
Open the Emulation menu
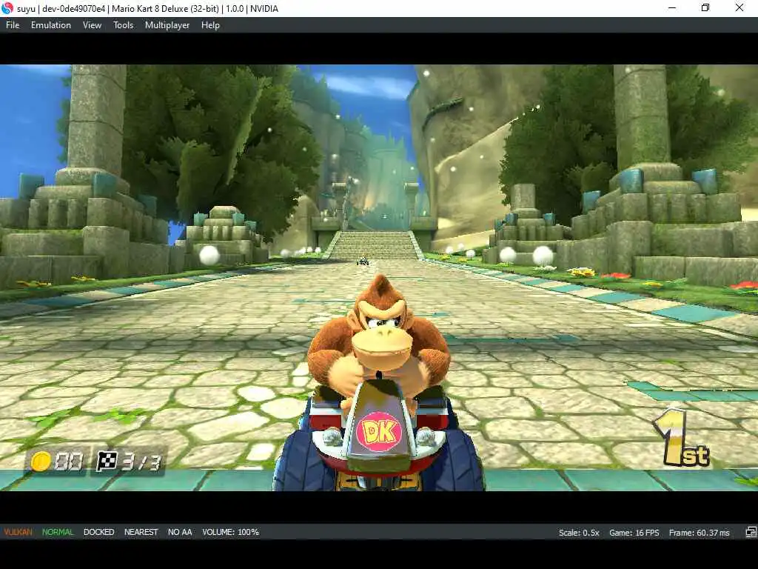[51, 25]
